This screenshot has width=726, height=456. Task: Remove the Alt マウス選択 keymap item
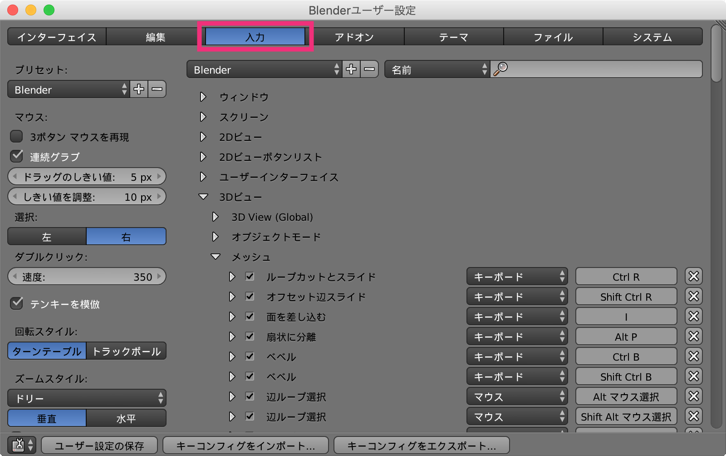click(694, 397)
